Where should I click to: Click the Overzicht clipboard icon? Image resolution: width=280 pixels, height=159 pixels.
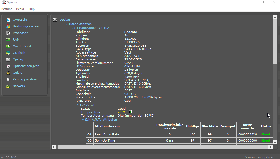click(8, 20)
